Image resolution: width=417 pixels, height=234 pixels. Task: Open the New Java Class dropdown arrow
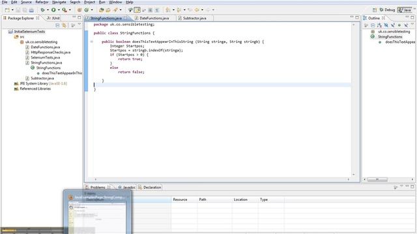tap(92, 10)
